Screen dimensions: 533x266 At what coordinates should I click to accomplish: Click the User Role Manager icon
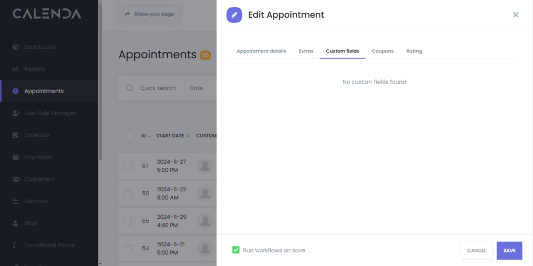[16, 113]
